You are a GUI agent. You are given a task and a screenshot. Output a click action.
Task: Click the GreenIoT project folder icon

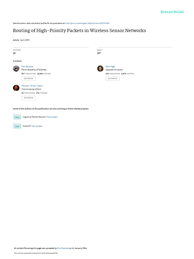tap(17, 126)
